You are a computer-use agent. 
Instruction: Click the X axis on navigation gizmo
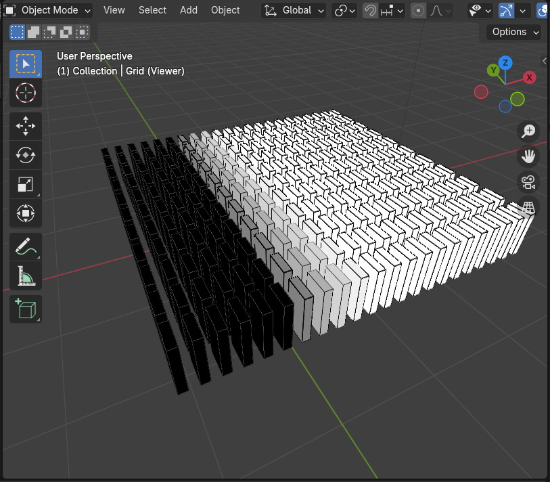[529, 77]
